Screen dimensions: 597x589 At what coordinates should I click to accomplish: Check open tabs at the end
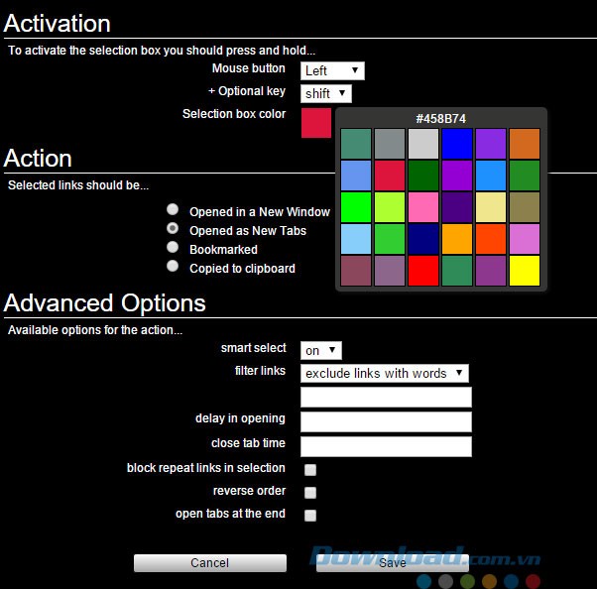click(x=310, y=516)
